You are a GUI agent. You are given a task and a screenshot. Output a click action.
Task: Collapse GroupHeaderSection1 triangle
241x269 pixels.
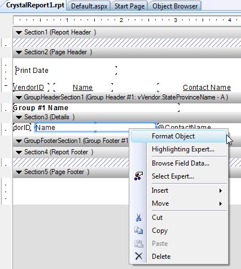[19, 98]
